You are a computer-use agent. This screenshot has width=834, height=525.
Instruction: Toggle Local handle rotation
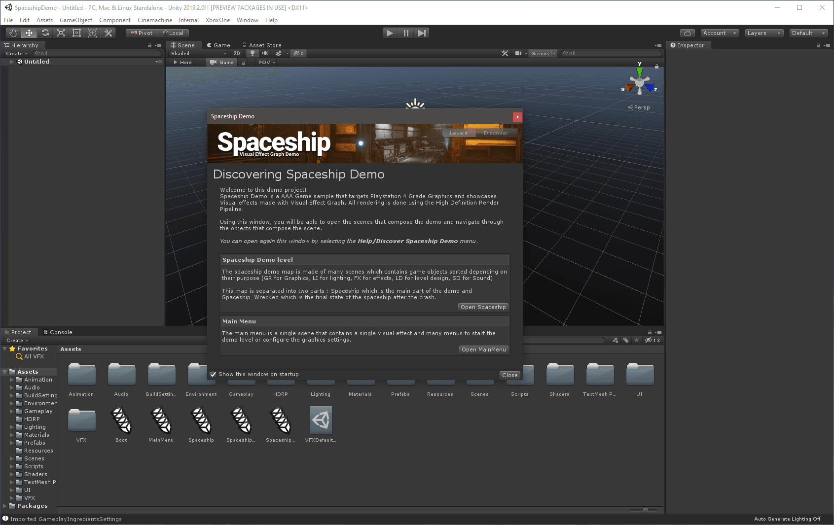coord(173,33)
